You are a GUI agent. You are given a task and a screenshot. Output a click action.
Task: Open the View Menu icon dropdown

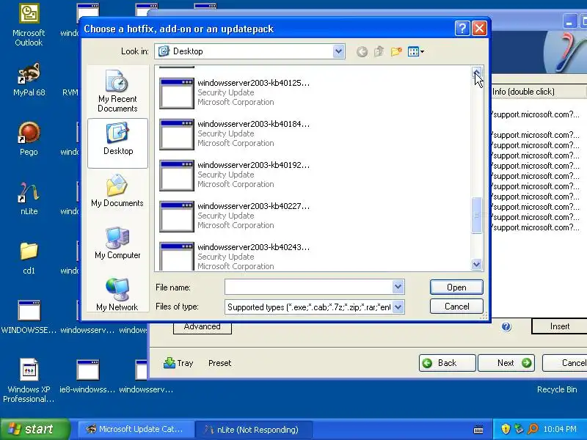(415, 51)
